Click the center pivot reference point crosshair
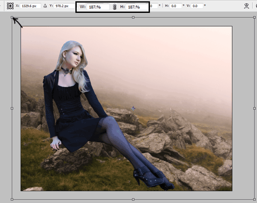The height and width of the screenshot is (203, 257). (133, 108)
